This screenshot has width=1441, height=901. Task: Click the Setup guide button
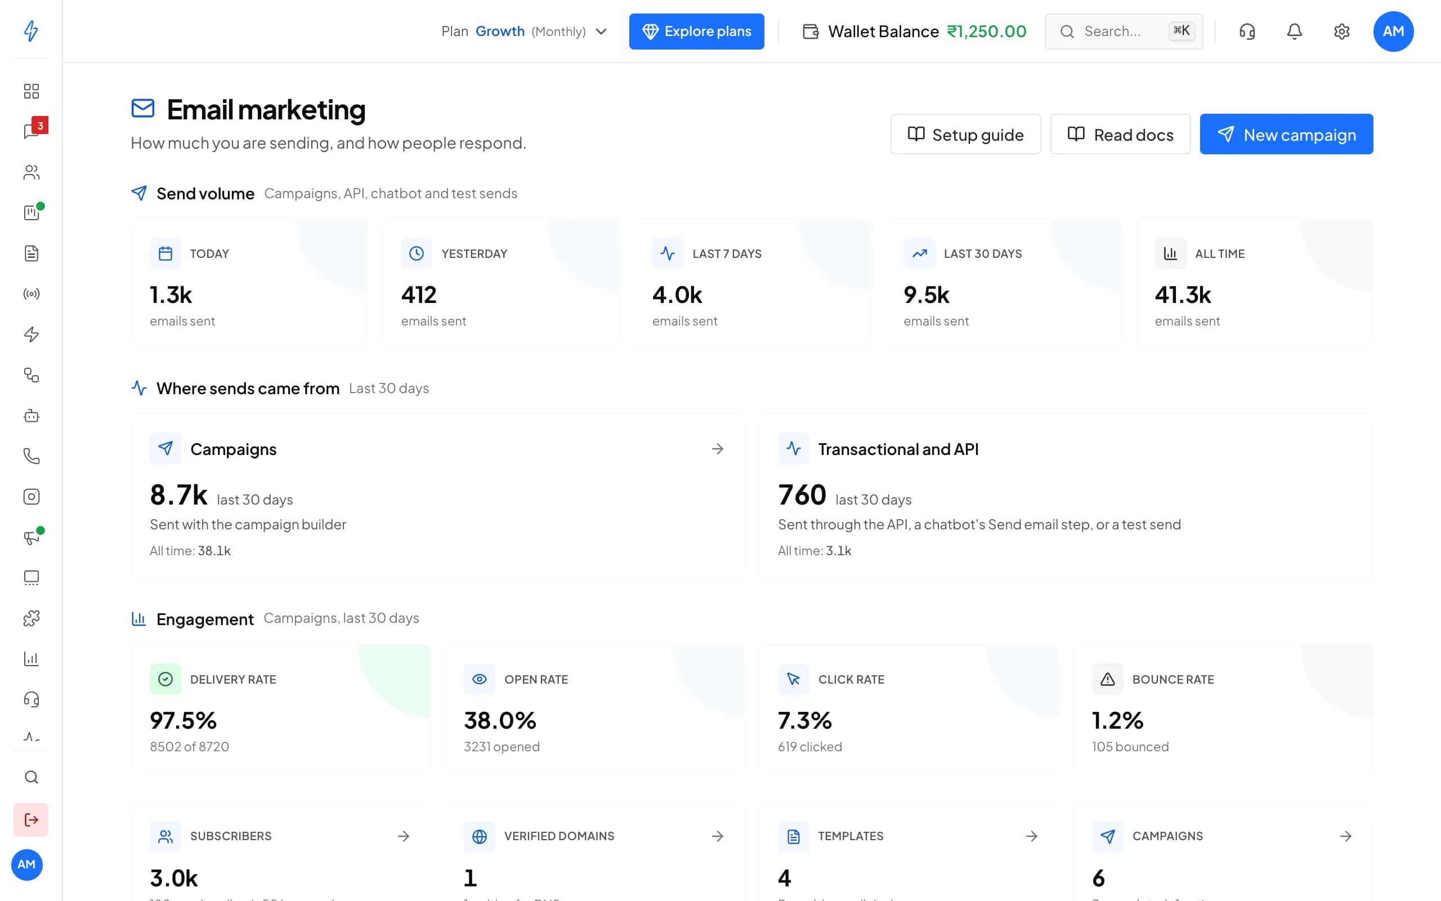[965, 134]
